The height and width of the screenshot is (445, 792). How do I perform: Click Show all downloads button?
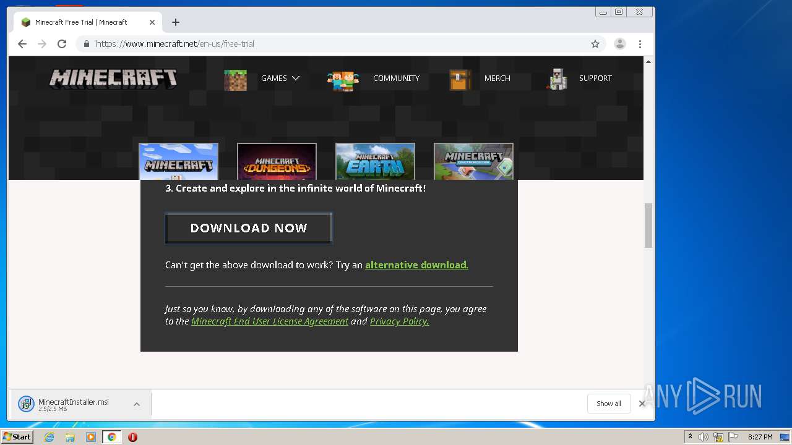609,404
